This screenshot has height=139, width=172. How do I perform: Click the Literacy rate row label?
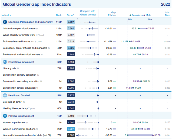click(x=11, y=68)
